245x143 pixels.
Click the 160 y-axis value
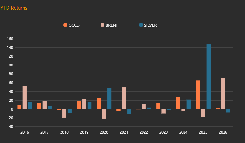(10, 39)
